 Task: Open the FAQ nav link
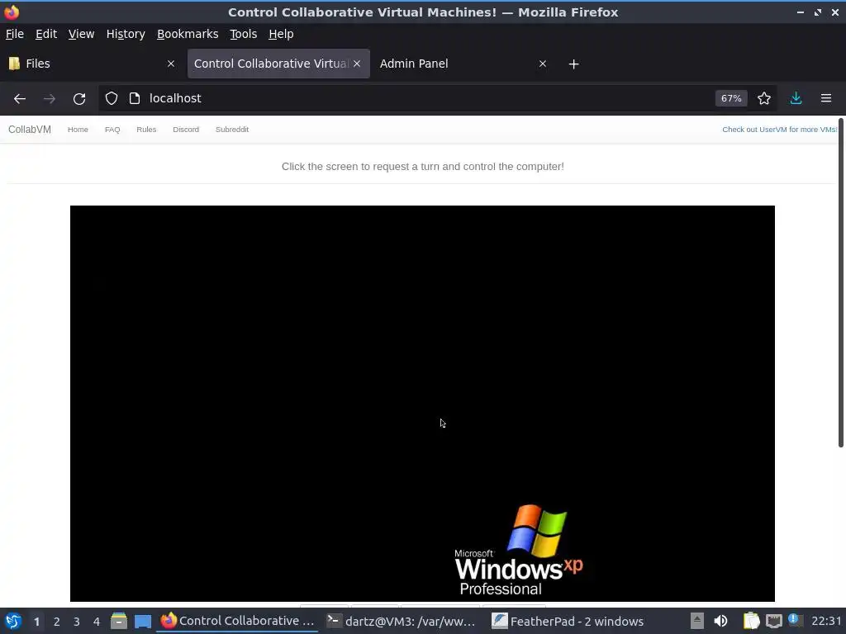[112, 130]
